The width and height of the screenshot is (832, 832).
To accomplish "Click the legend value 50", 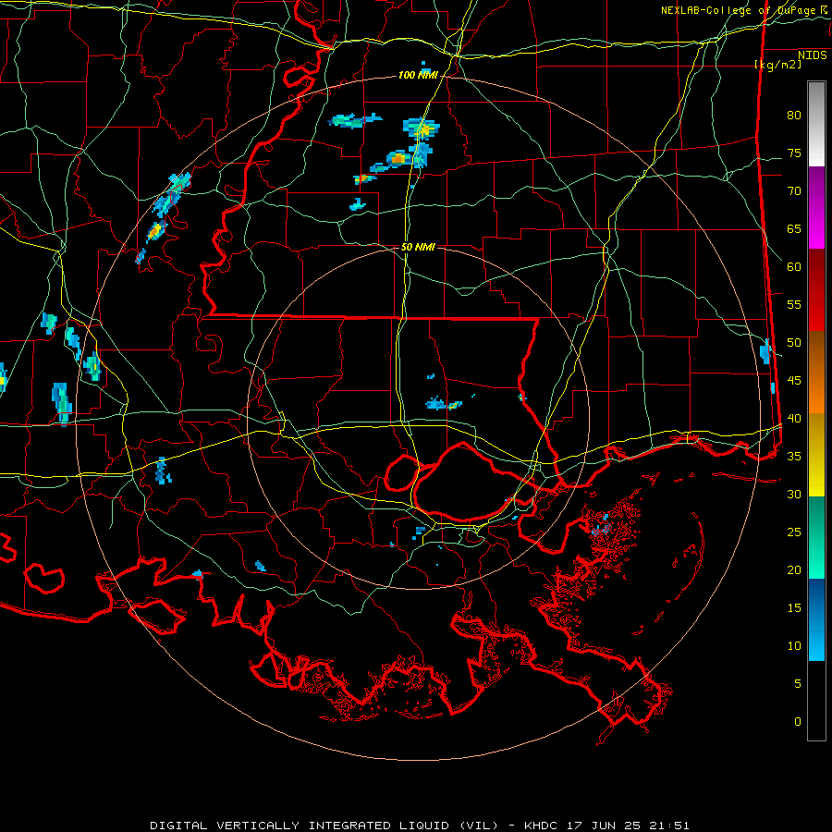I will tap(794, 343).
